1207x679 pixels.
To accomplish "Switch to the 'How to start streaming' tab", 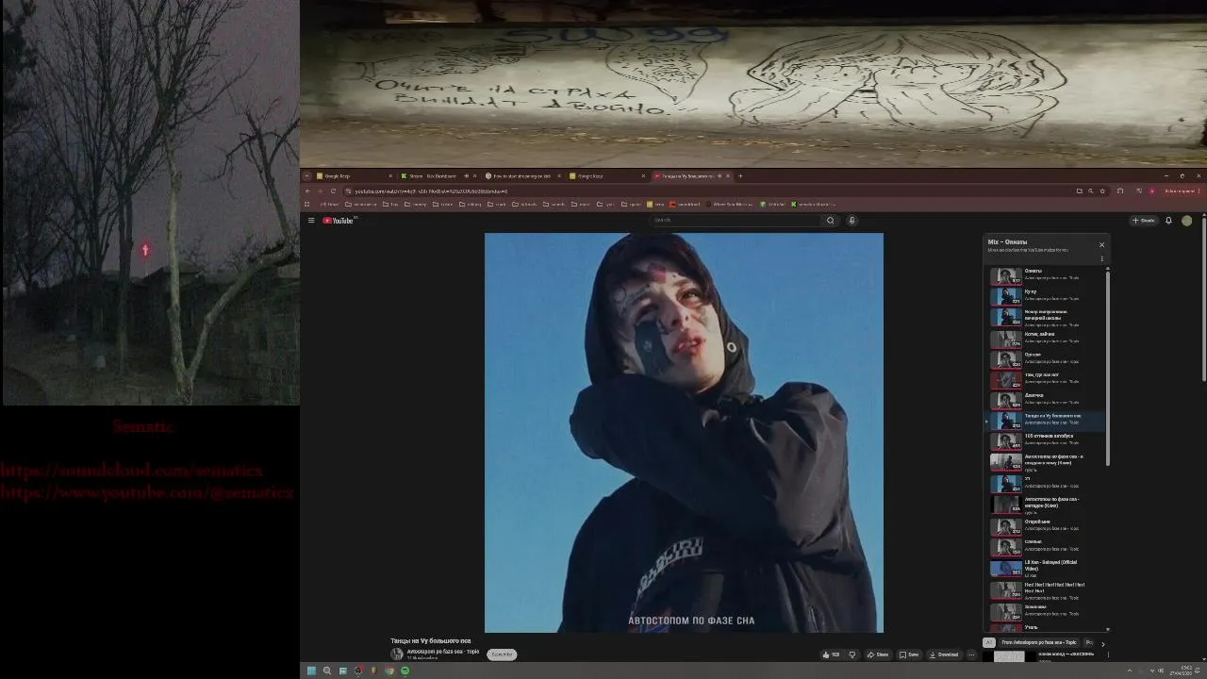I will point(523,175).
